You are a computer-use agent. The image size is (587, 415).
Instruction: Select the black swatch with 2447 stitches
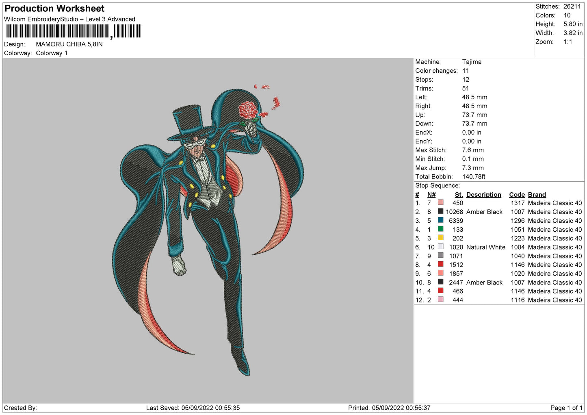coord(440,282)
